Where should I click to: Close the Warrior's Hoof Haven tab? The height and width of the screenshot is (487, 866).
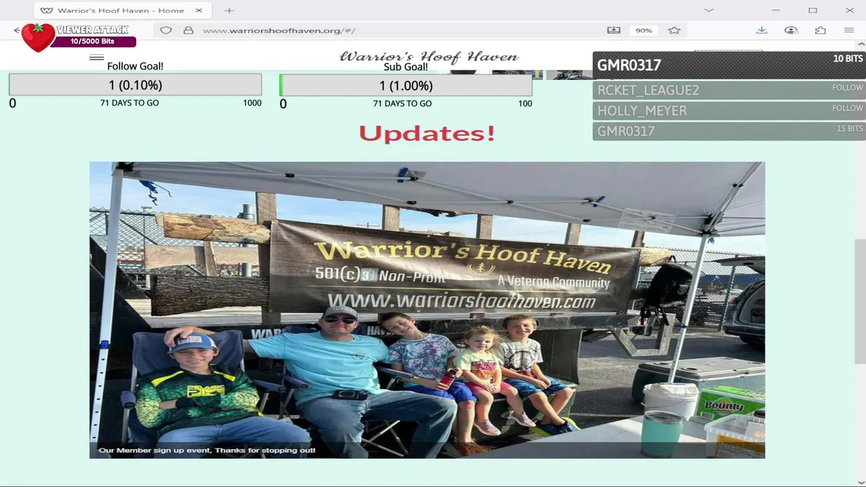click(x=199, y=10)
